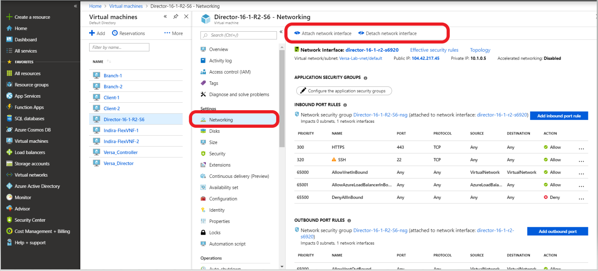Open the Virtual machines sidebar icon
This screenshot has height=271, width=598.
(x=9, y=141)
